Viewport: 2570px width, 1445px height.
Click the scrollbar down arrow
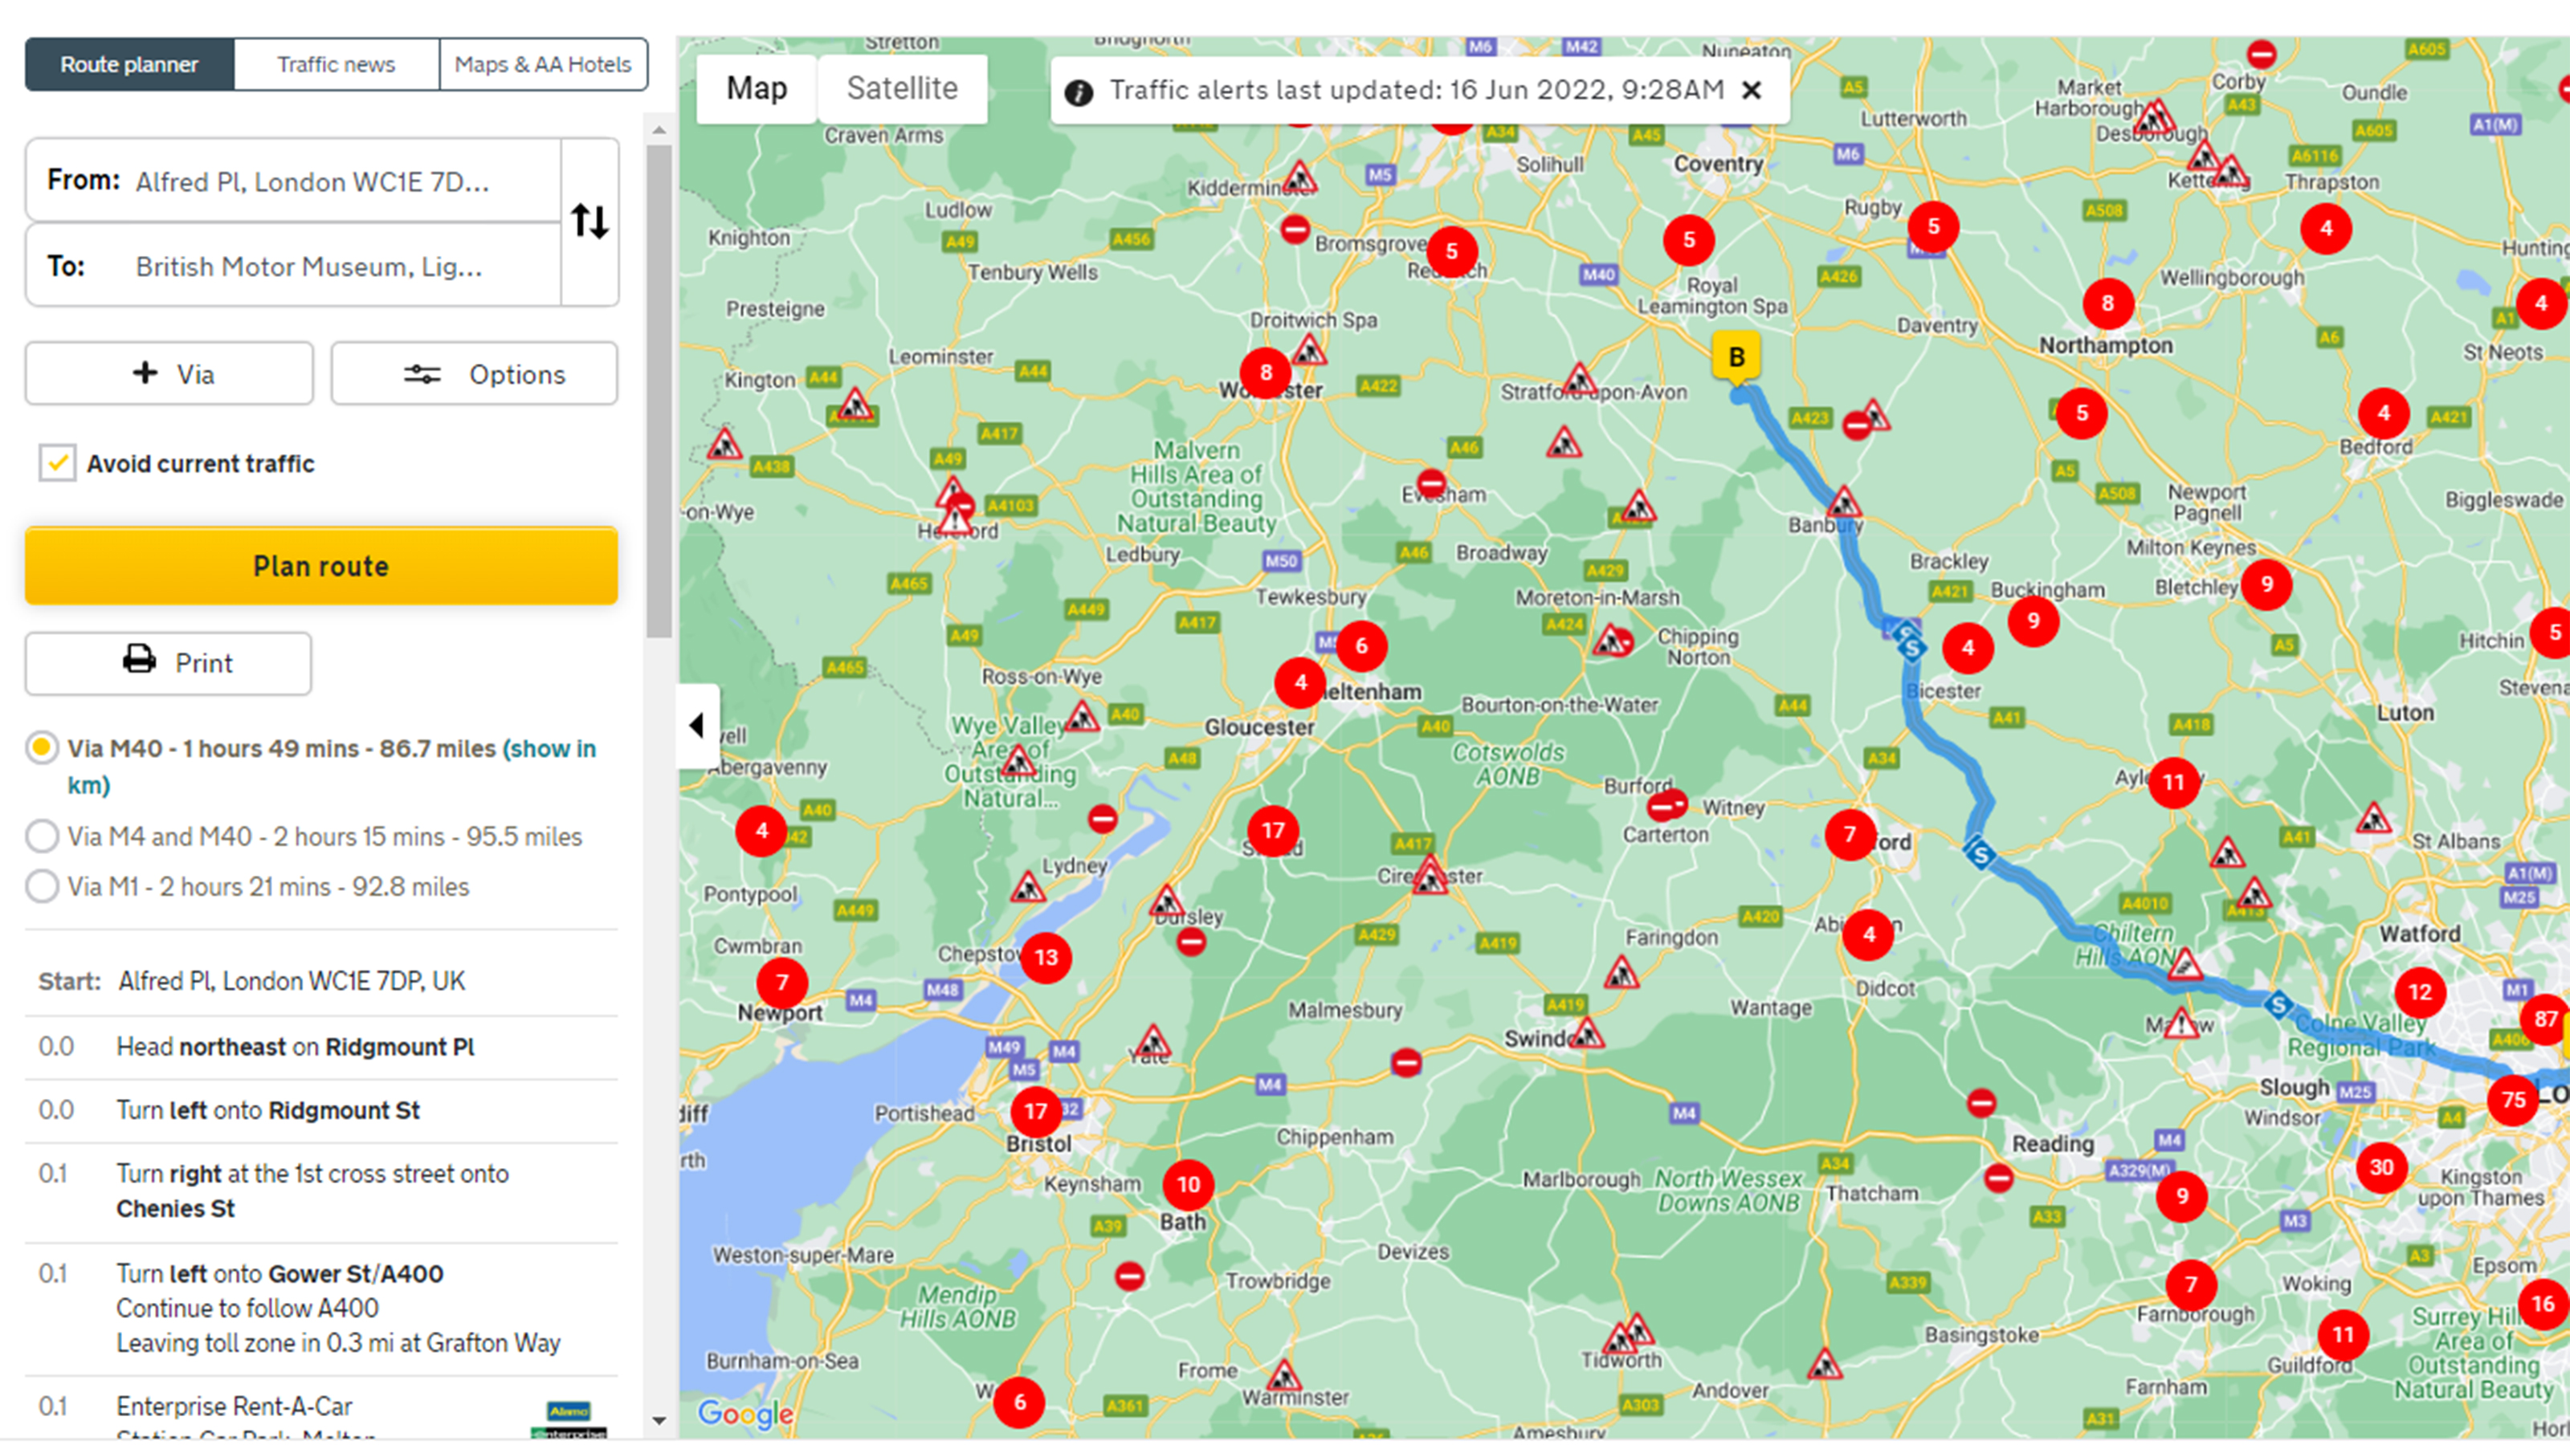click(659, 1420)
